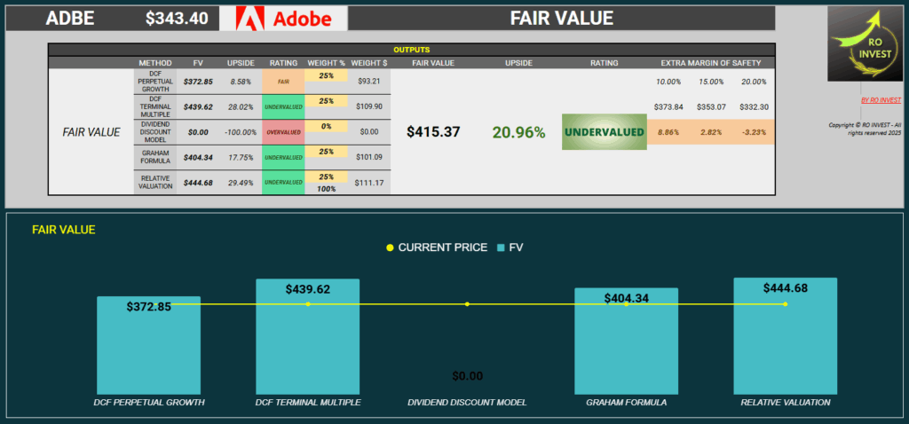The width and height of the screenshot is (909, 424).
Task: Select the DCF Perpetual Growth bar
Action: (149, 345)
